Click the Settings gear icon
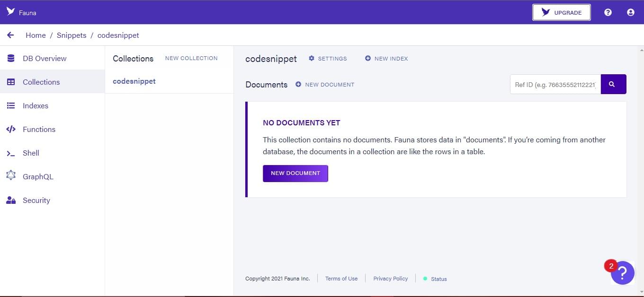The width and height of the screenshot is (644, 297). (x=312, y=58)
